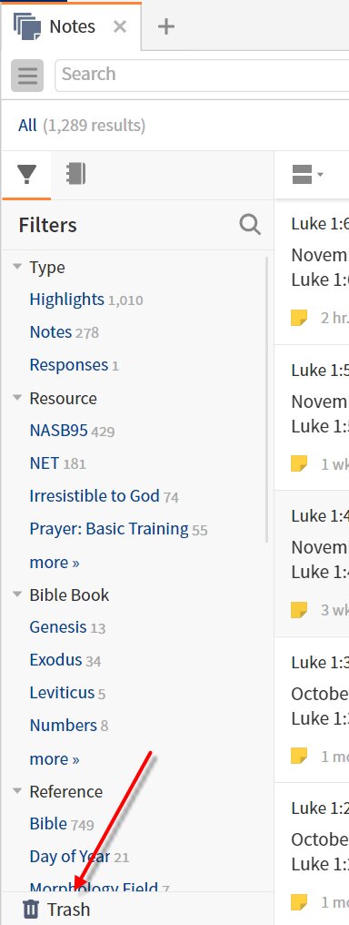Show more resources via more link
Image resolution: width=349 pixels, height=925 pixels.
click(x=55, y=563)
